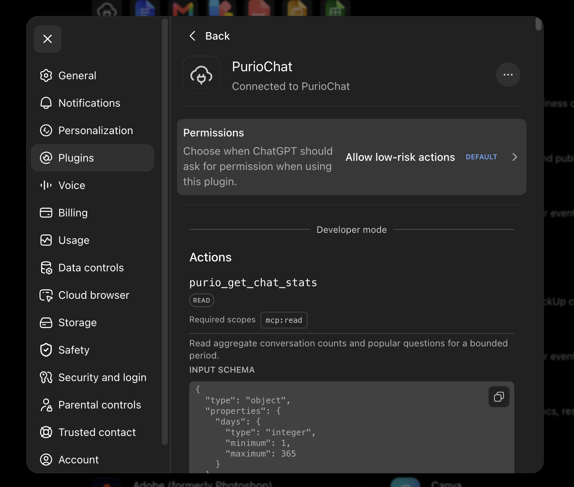Open the General settings section
The width and height of the screenshot is (574, 487).
[92, 75]
